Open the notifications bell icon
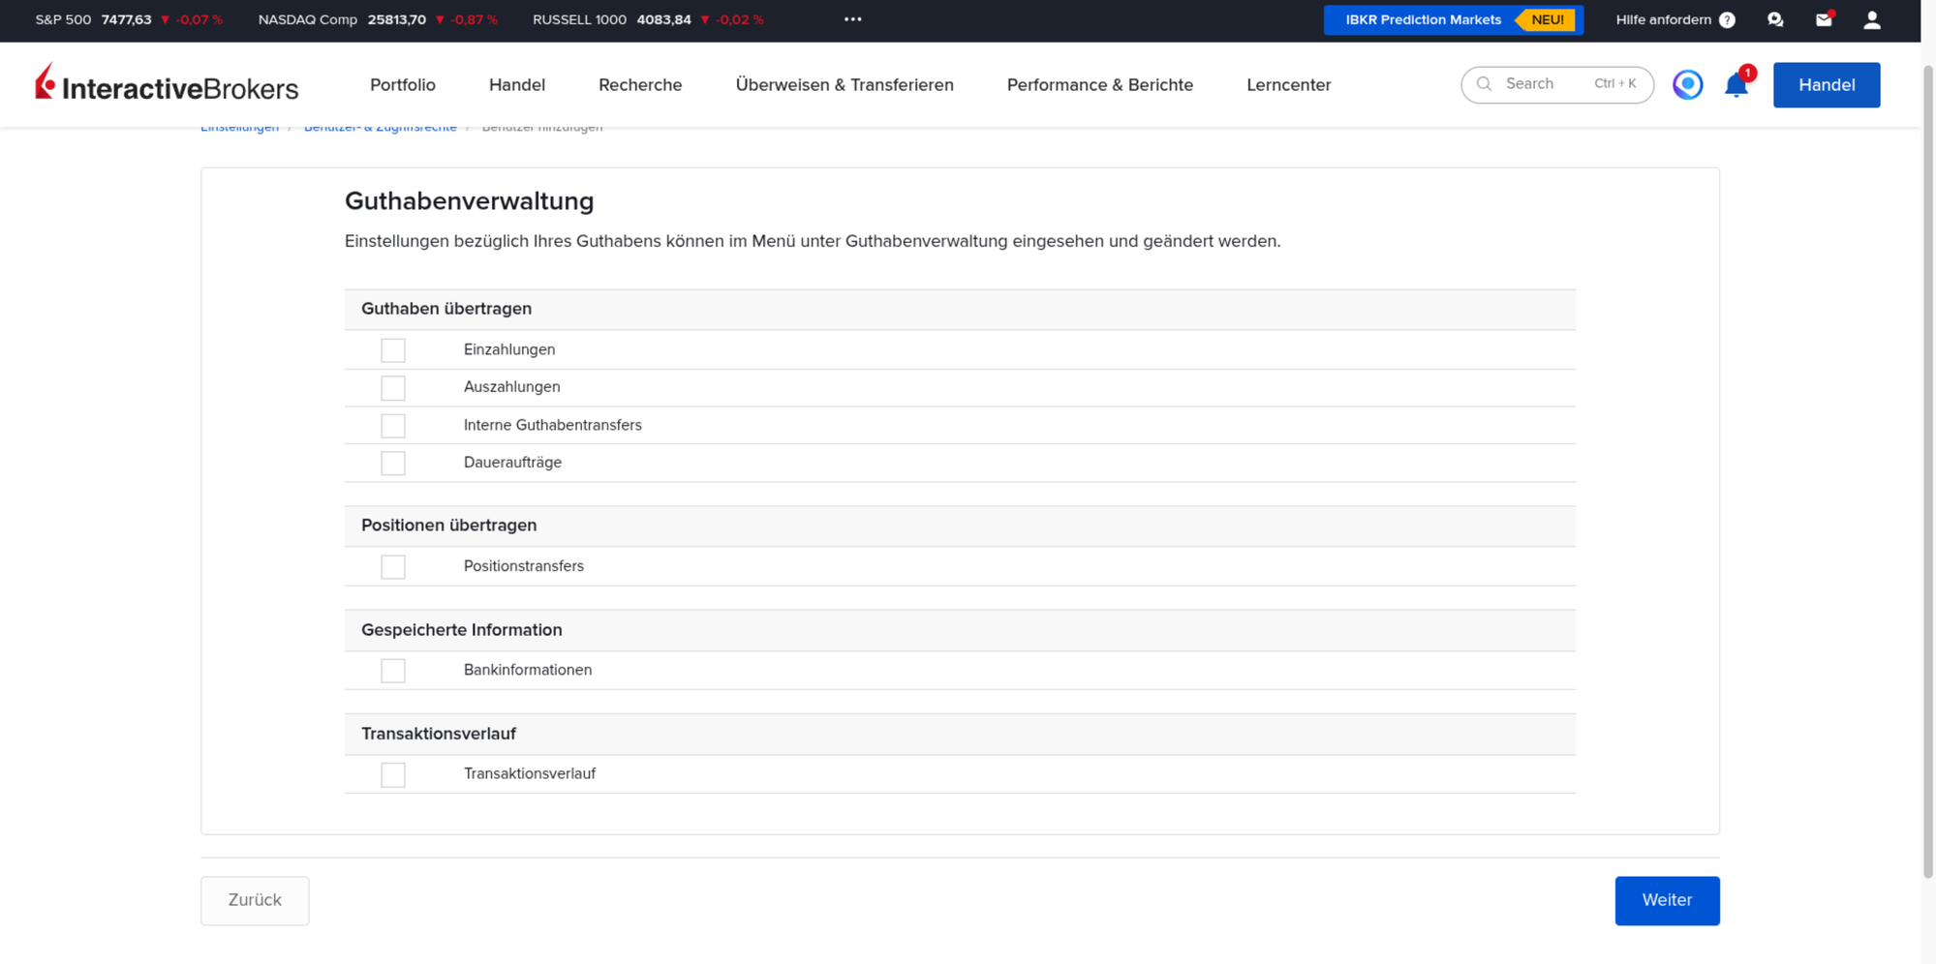This screenshot has width=1936, height=964. (1736, 85)
